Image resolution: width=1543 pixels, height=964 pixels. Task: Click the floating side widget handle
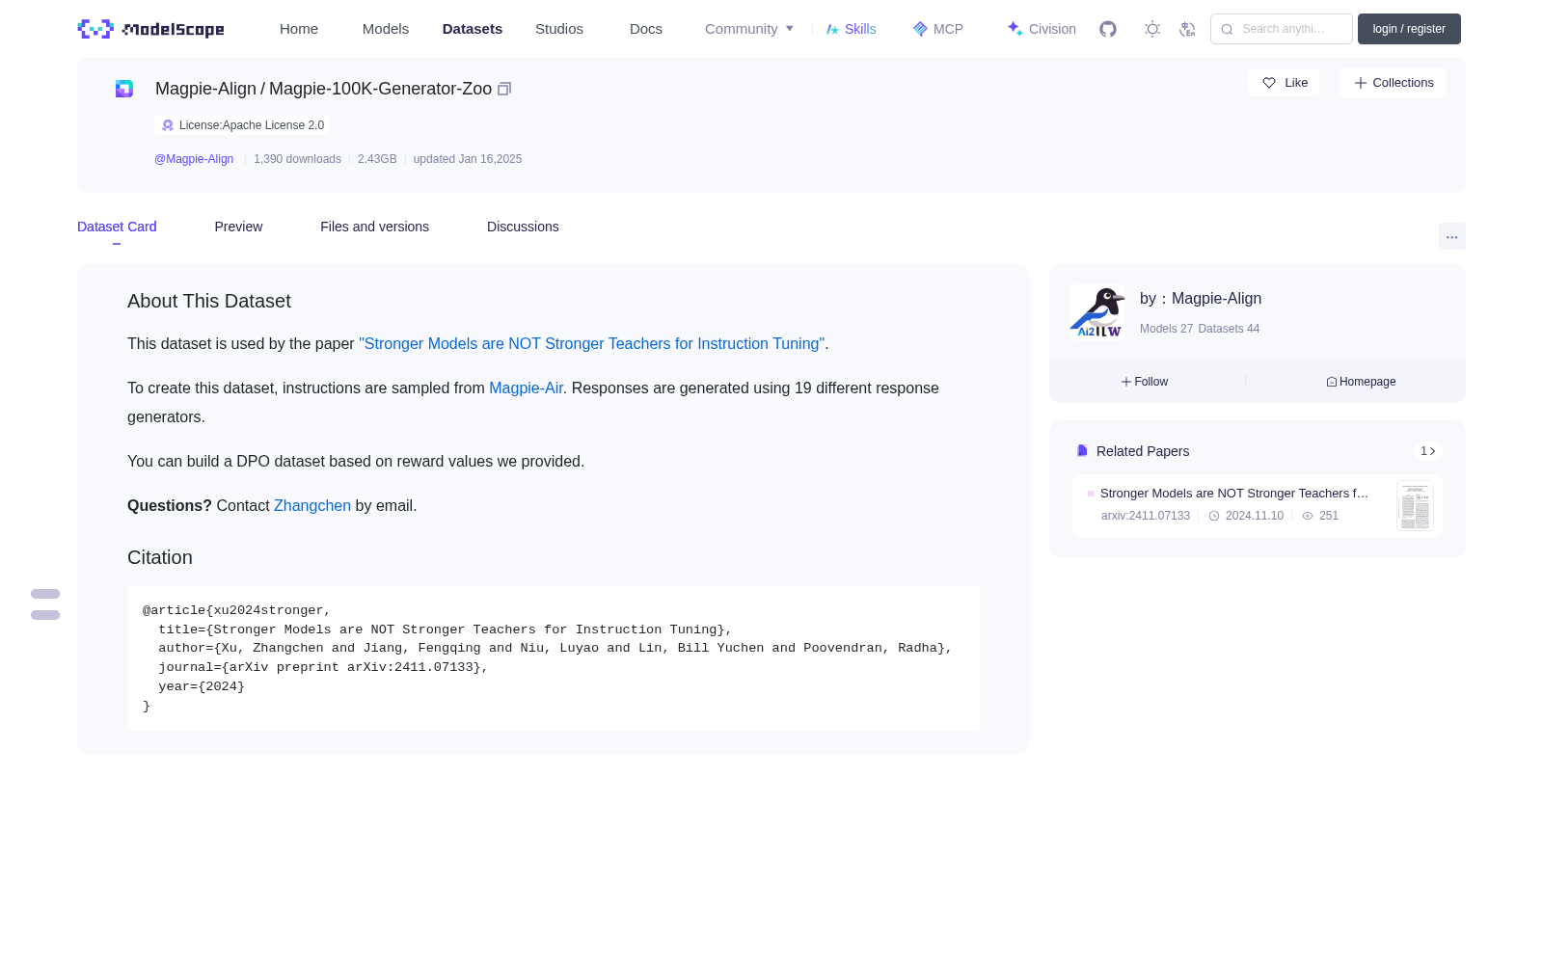(45, 604)
